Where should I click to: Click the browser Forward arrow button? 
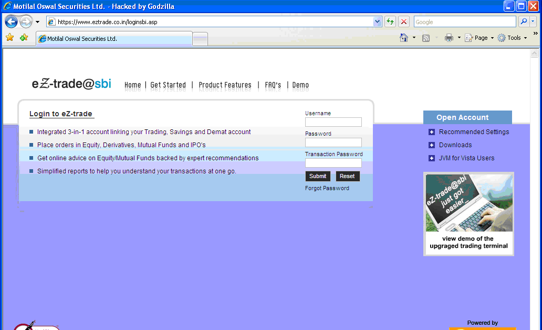pyautogui.click(x=26, y=21)
